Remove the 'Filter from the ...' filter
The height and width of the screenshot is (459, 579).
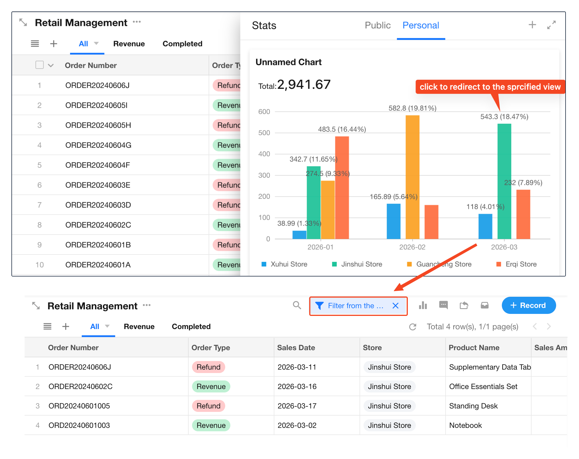pos(396,306)
